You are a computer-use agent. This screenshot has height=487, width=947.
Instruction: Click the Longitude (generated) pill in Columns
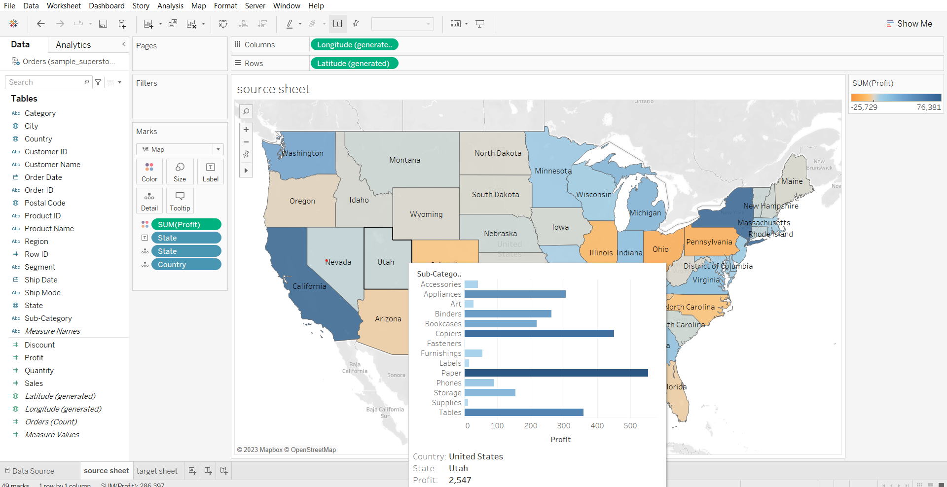tap(354, 45)
